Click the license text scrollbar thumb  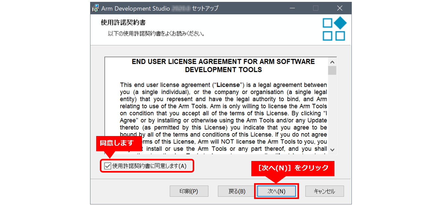332,71
